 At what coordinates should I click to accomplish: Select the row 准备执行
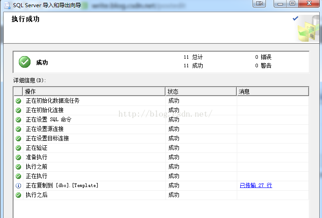(161, 157)
